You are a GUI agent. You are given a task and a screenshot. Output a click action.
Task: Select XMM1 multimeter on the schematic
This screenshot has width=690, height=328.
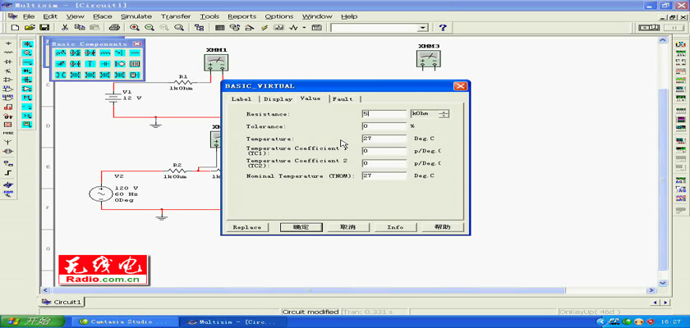[216, 62]
